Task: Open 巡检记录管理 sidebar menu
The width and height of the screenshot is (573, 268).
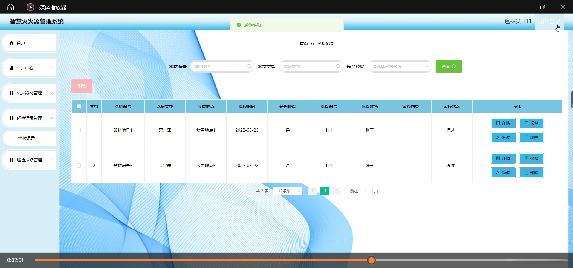Action: pyautogui.click(x=29, y=118)
